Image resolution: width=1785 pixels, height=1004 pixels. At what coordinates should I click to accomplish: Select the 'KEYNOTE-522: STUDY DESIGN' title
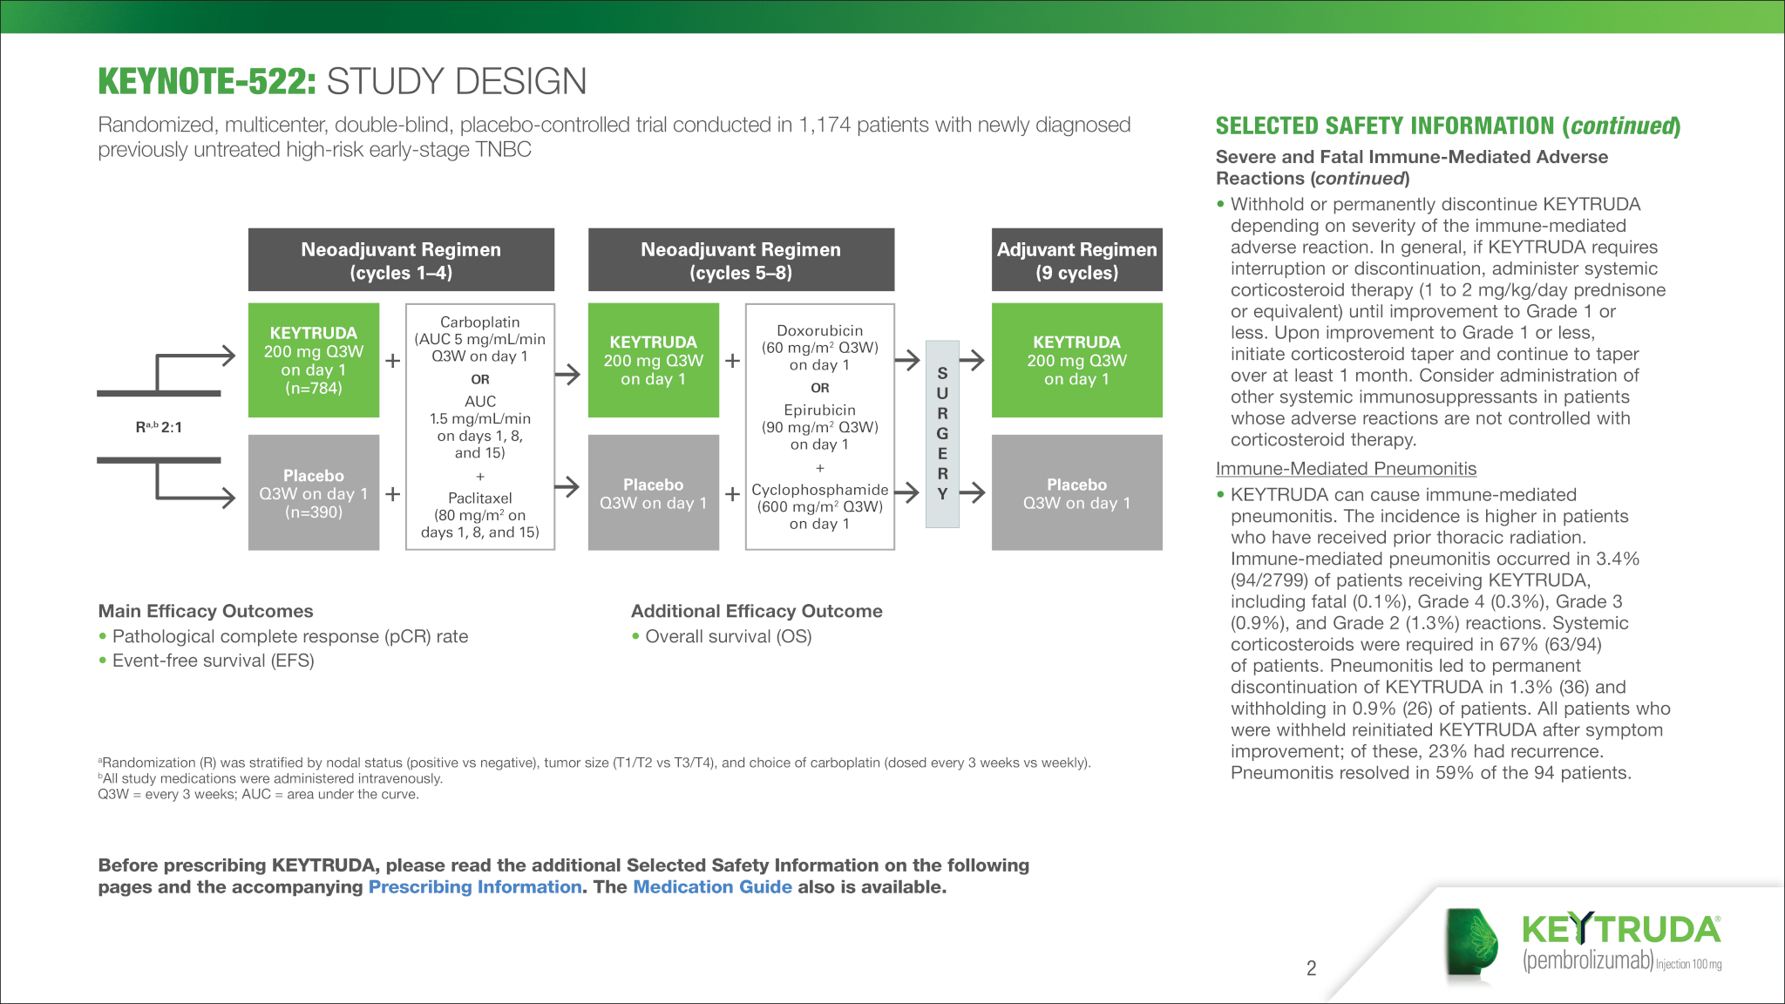point(343,81)
